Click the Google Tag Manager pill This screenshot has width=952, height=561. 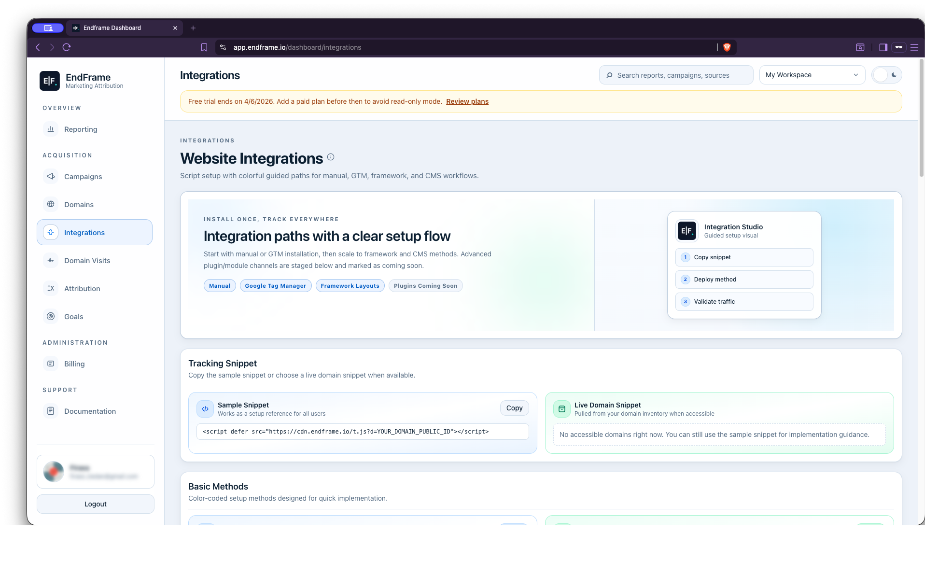275,286
